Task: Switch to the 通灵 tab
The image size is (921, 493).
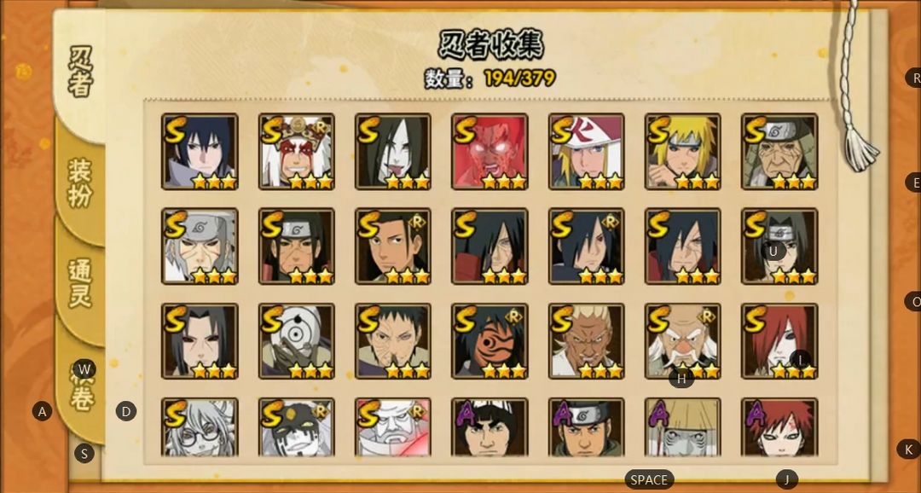Action: pos(80,283)
